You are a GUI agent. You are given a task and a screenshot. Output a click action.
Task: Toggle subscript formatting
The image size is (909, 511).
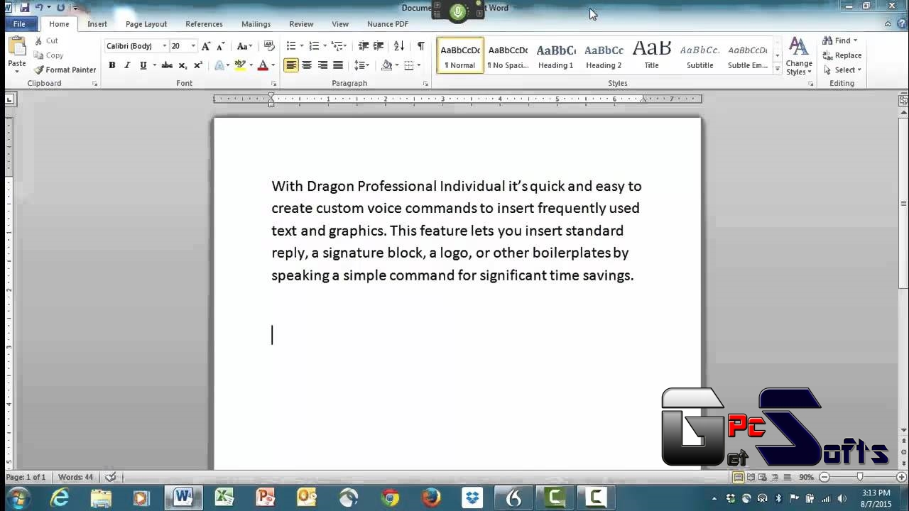pos(183,65)
